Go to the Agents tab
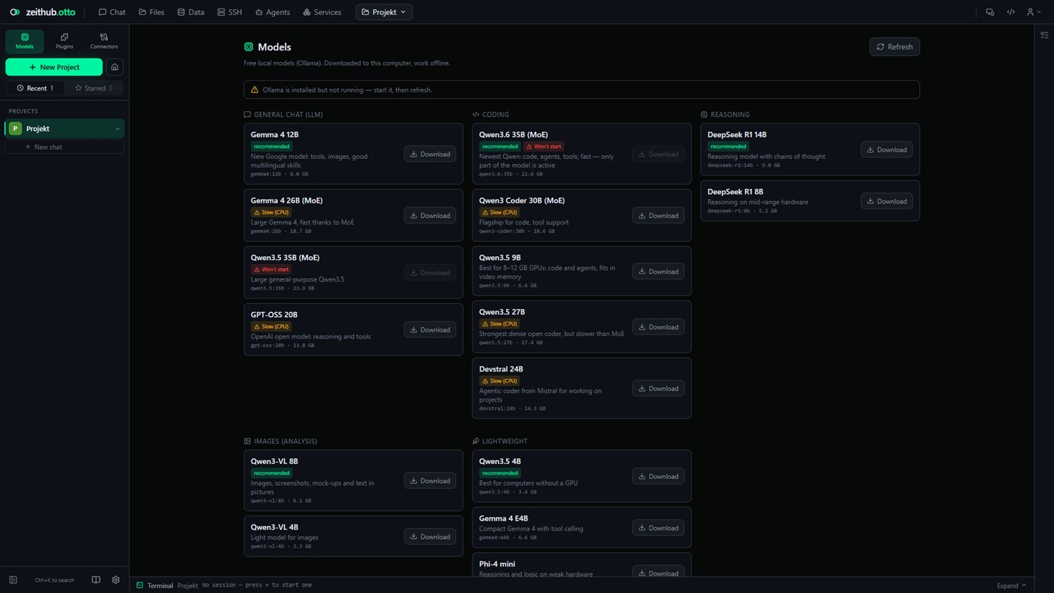Image resolution: width=1054 pixels, height=593 pixels. pos(273,12)
